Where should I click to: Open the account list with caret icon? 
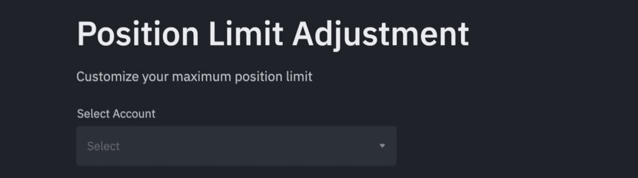382,146
